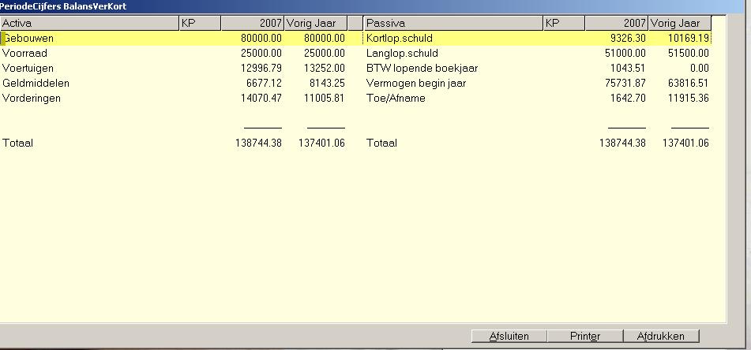
Task: Click the 2007 header in Passiva table
Action: (617, 23)
